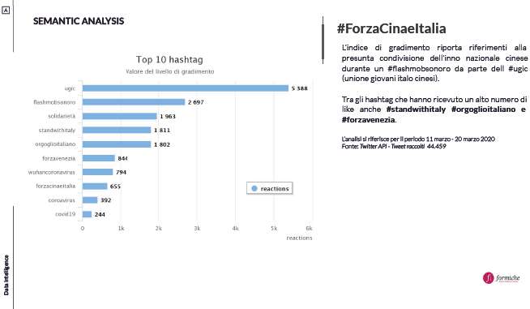Click the coronavirus bar
The image size is (530, 309).
point(90,200)
